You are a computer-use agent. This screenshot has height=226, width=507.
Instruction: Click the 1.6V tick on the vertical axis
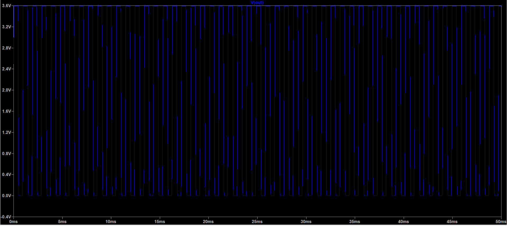[x=6, y=111]
